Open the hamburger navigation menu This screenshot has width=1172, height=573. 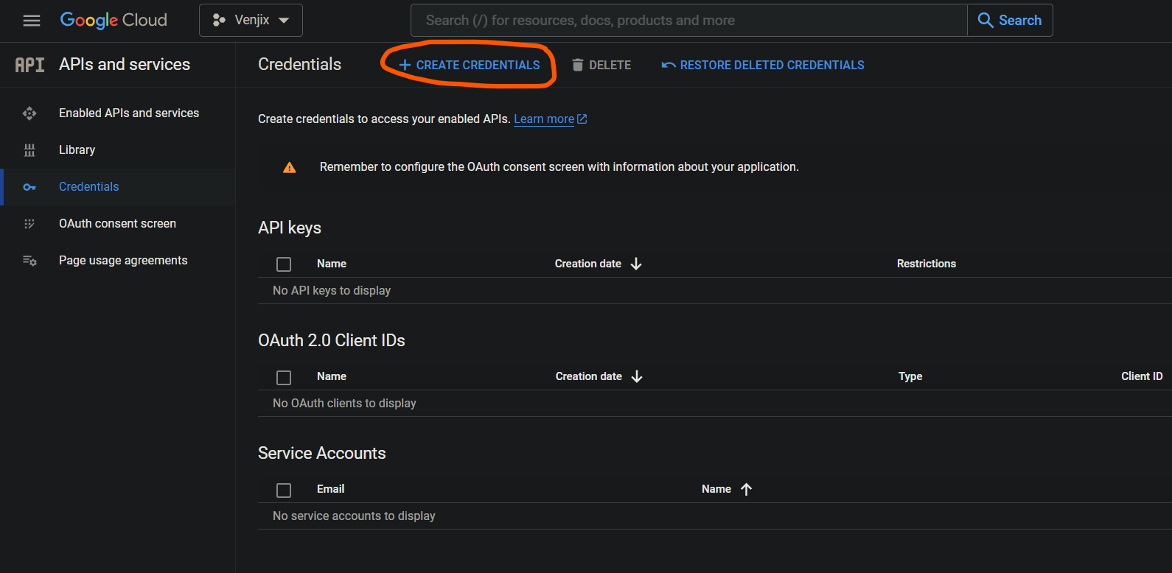coord(32,21)
